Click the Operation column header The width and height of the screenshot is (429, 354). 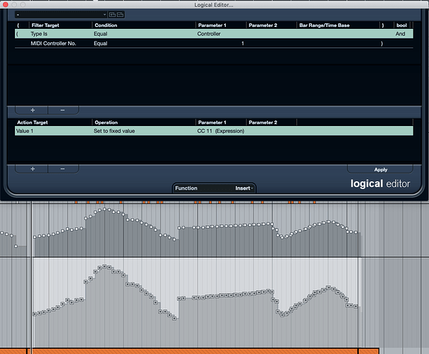[x=106, y=122]
